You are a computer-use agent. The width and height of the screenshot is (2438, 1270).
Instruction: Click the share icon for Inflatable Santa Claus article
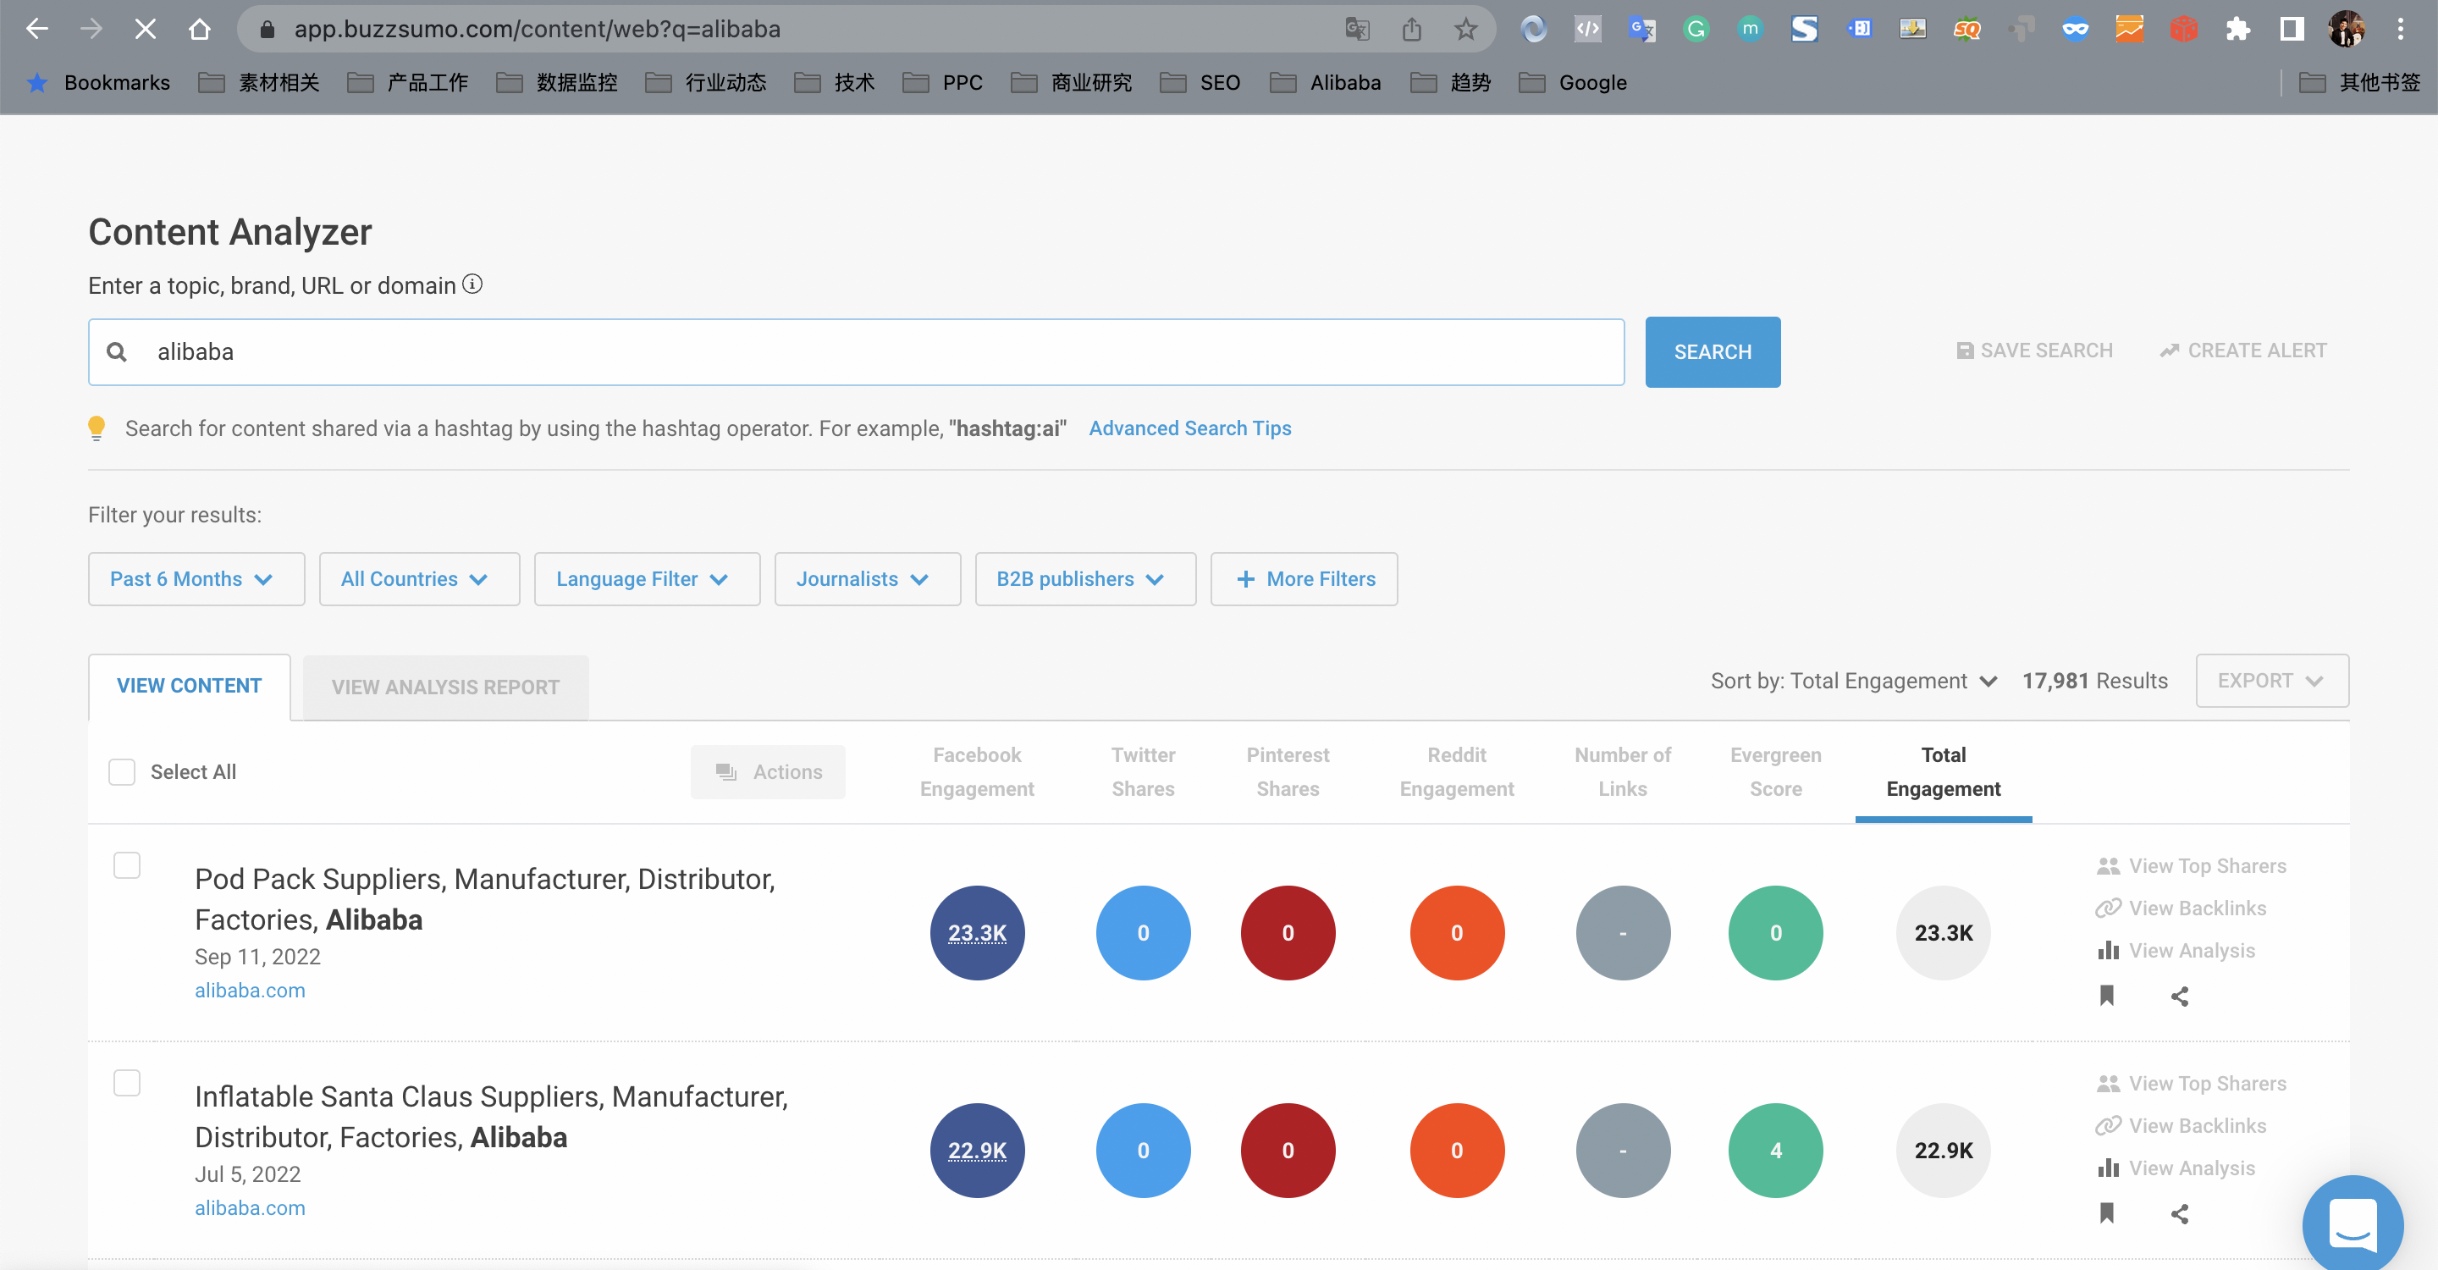click(x=2178, y=1212)
